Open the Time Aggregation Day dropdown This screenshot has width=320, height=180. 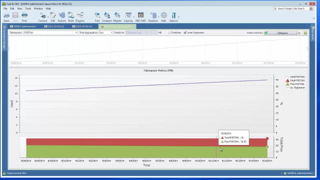point(111,32)
